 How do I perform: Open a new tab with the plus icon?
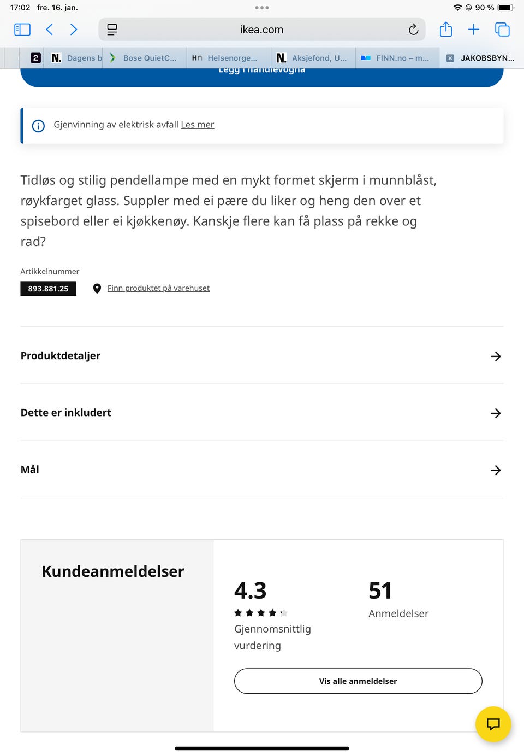[x=473, y=30]
